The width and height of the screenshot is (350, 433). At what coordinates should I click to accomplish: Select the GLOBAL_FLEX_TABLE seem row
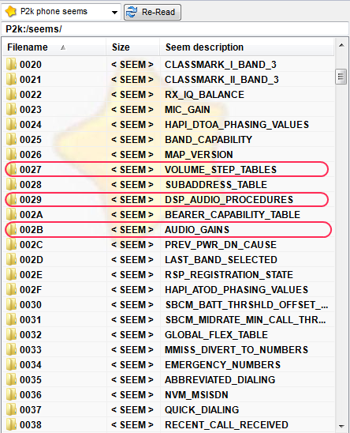point(169,335)
